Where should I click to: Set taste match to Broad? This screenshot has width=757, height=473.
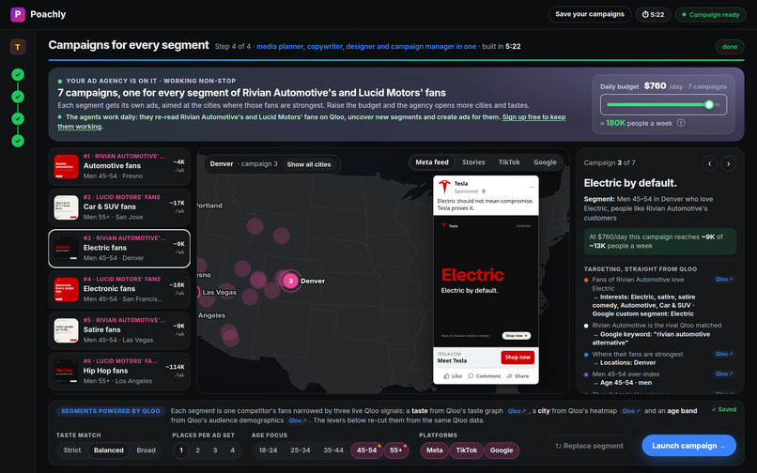(x=146, y=450)
